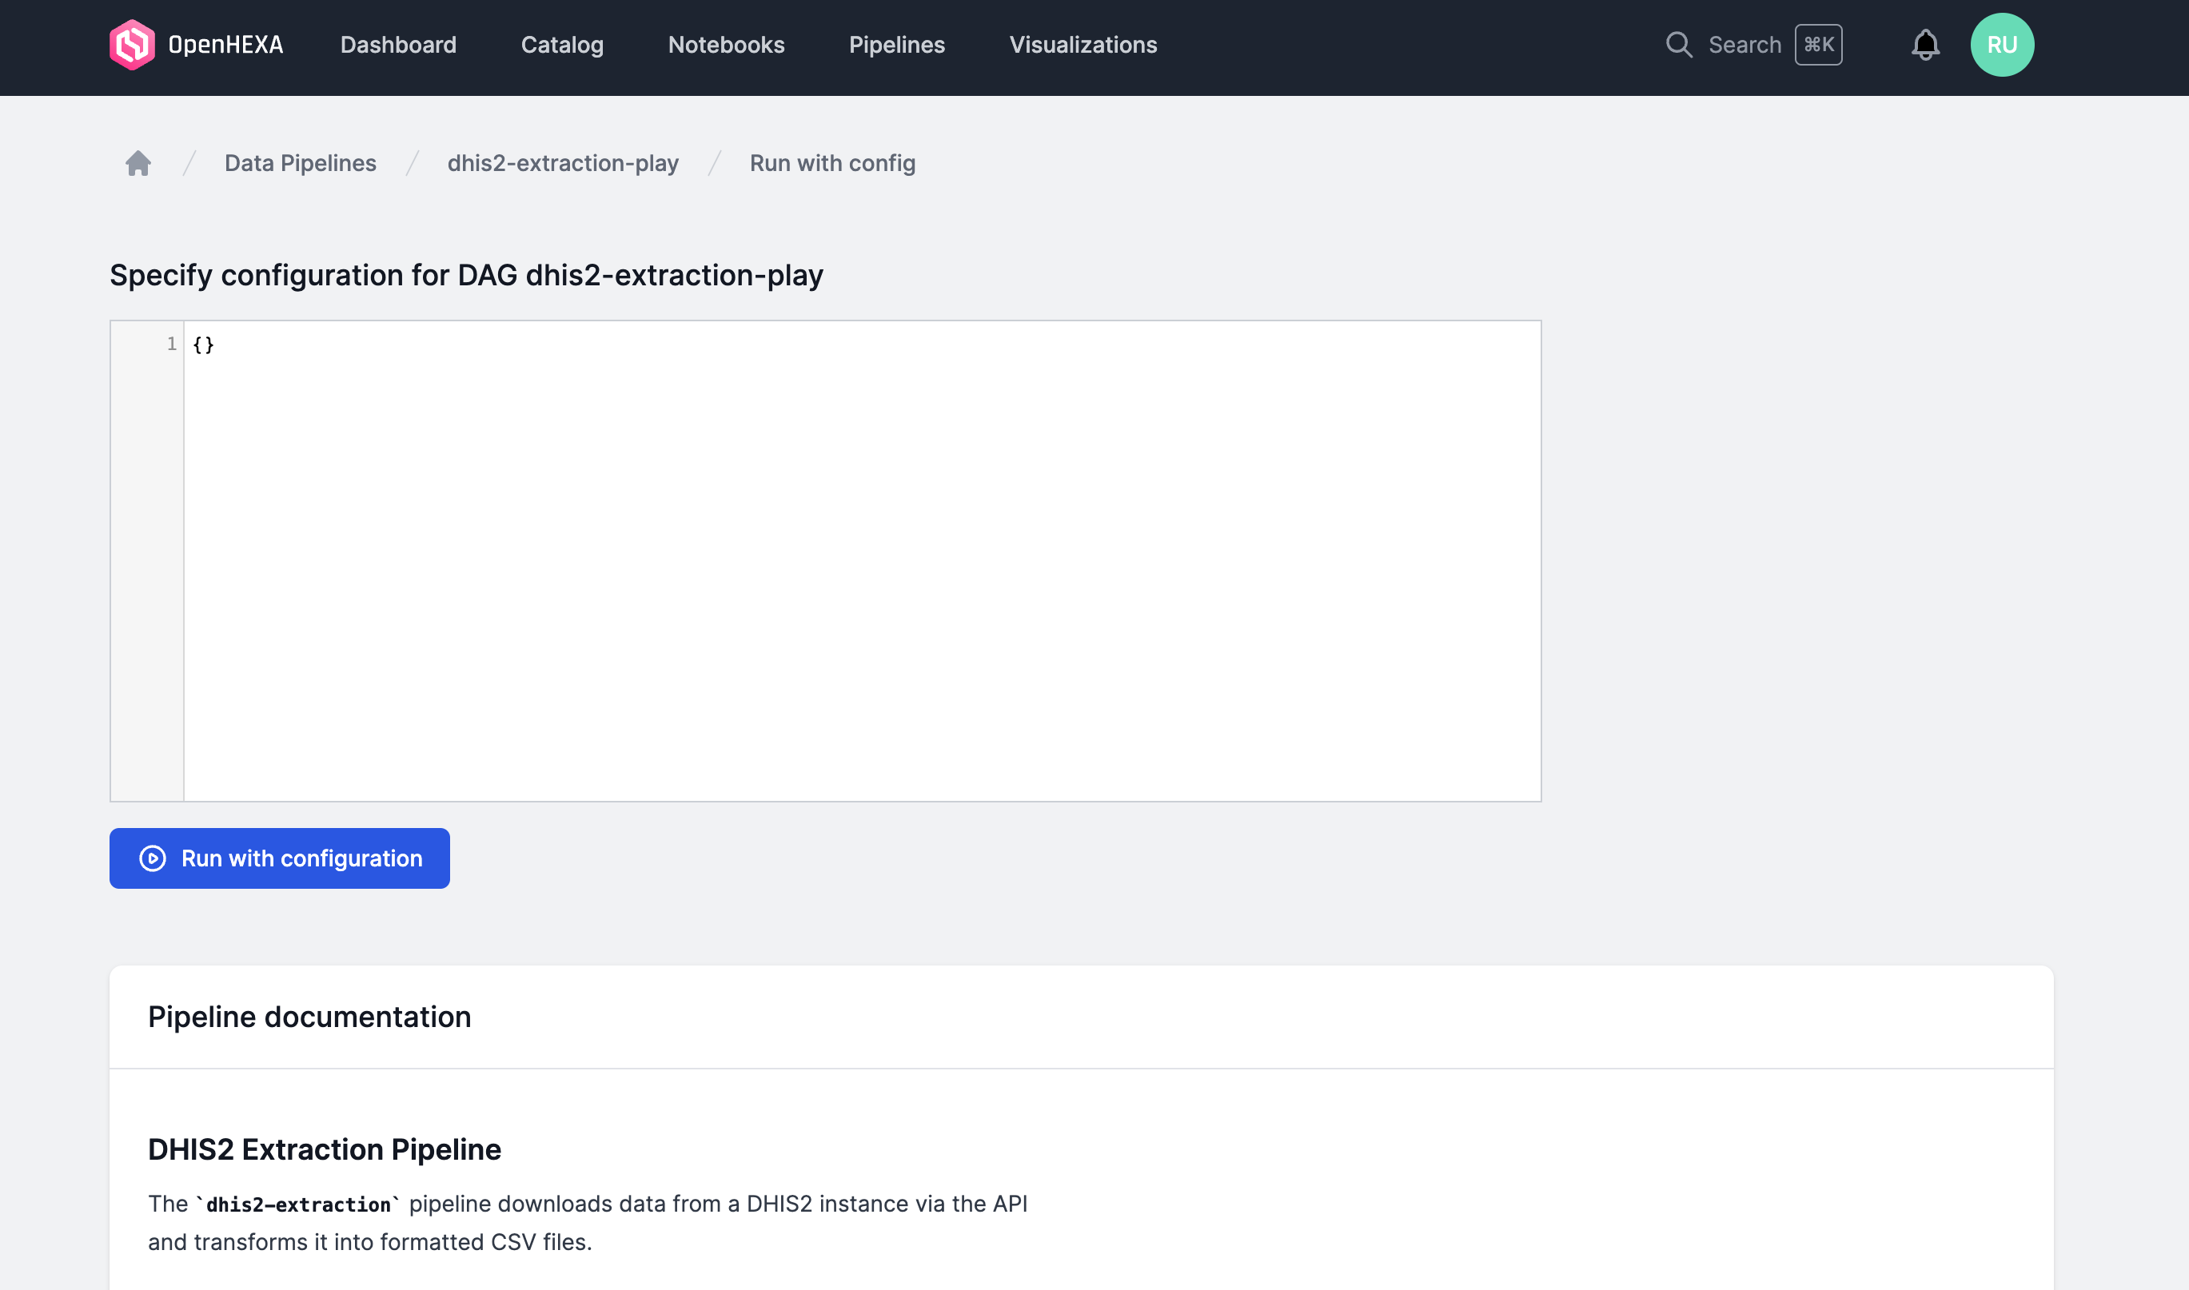Viewport: 2189px width, 1290px height.
Task: Open Notebooks from the navbar
Action: coord(727,46)
